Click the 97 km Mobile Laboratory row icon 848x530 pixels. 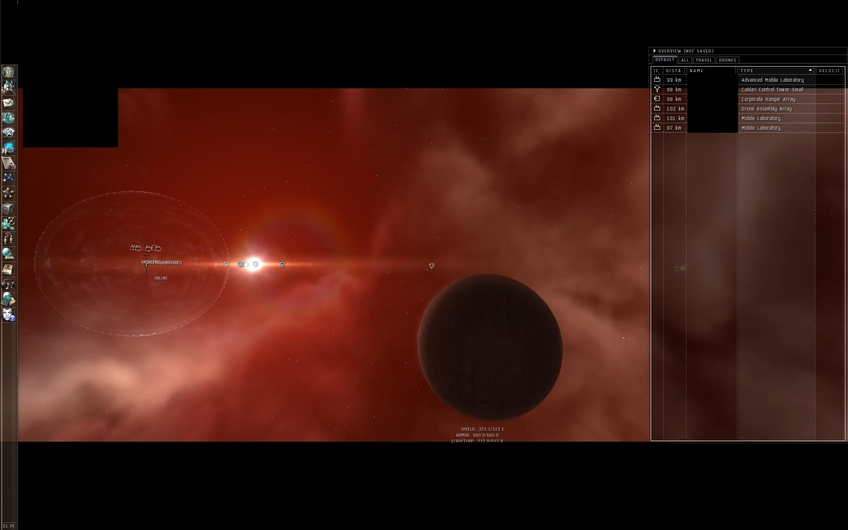[x=657, y=128]
